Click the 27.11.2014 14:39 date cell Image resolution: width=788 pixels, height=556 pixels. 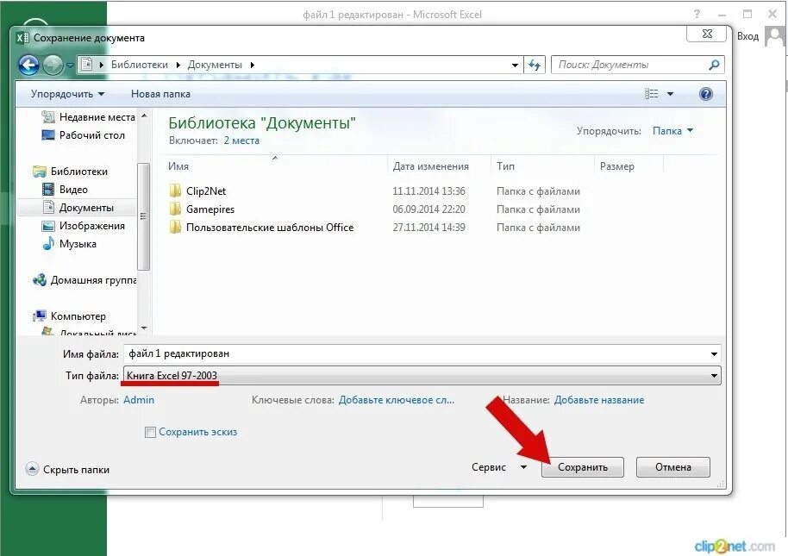pos(428,227)
